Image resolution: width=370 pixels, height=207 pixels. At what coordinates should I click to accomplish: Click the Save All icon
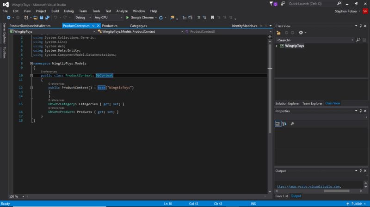48,18
